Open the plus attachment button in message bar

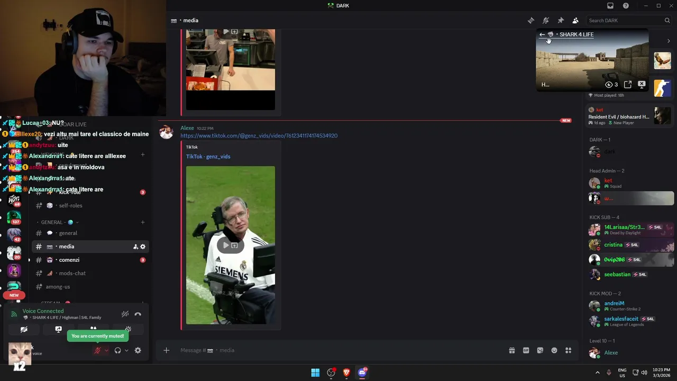tap(166, 350)
